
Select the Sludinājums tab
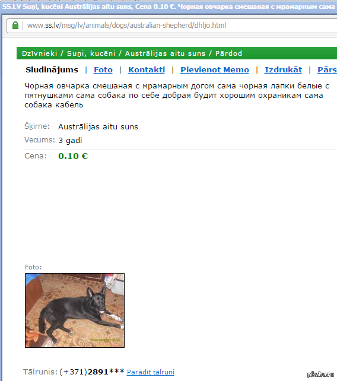(52, 70)
